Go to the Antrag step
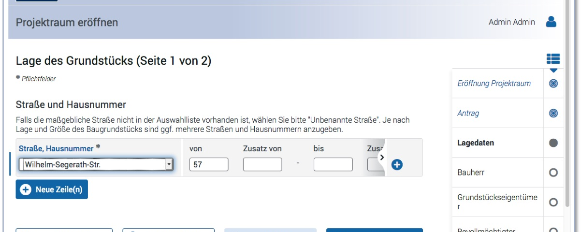The height and width of the screenshot is (232, 581). (x=468, y=113)
